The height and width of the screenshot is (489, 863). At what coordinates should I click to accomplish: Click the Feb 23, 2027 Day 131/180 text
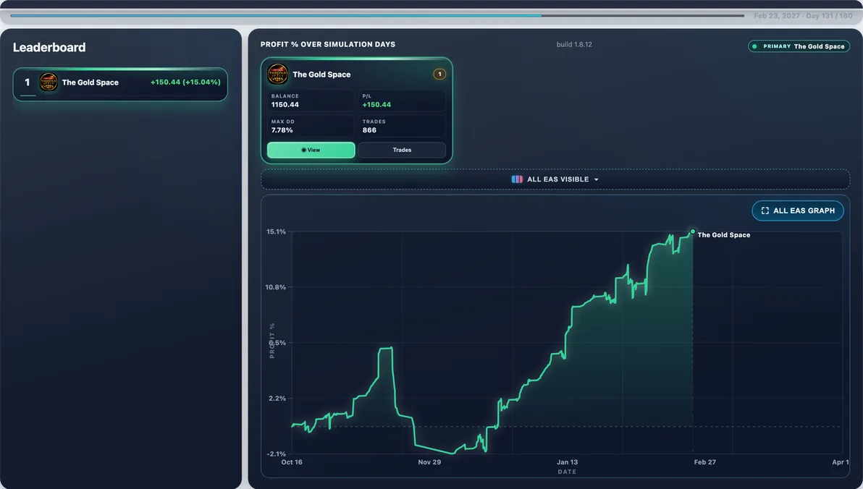pyautogui.click(x=803, y=16)
